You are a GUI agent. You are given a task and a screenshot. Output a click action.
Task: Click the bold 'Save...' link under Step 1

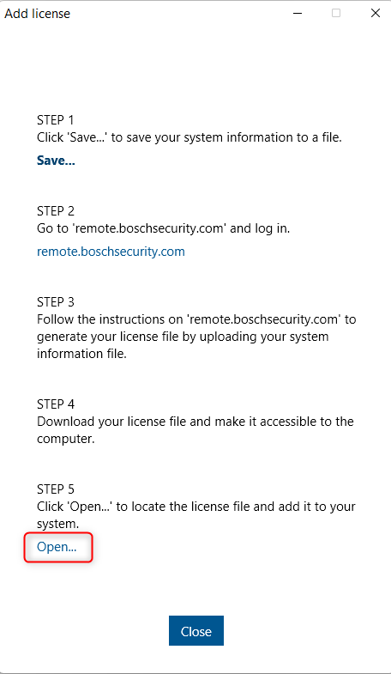pyautogui.click(x=56, y=161)
